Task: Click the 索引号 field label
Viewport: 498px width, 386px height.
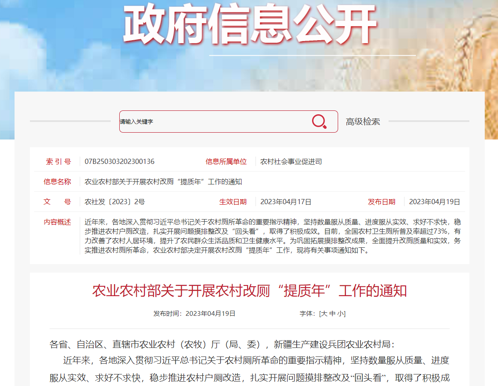Action: [59, 162]
